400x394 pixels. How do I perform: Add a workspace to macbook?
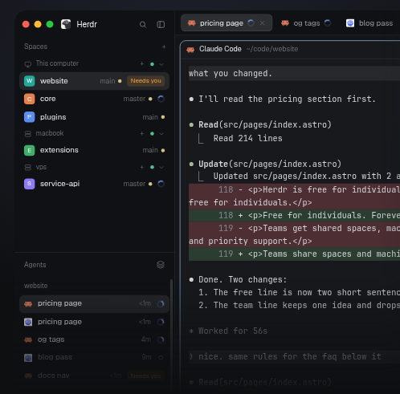[x=142, y=133]
